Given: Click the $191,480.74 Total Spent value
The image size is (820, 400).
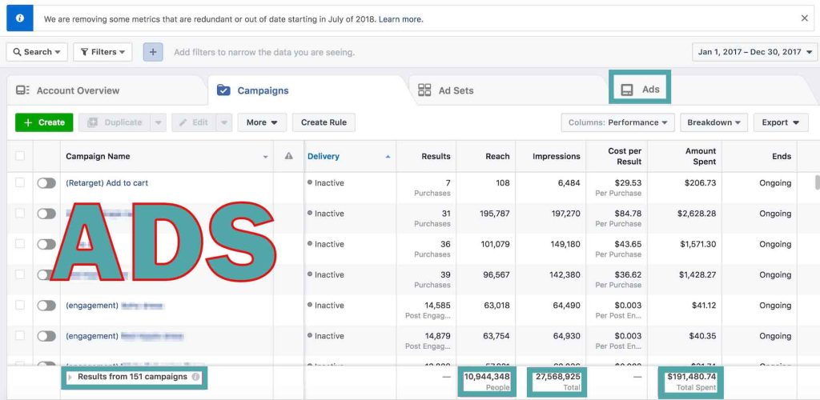Looking at the screenshot, I should pyautogui.click(x=691, y=377).
